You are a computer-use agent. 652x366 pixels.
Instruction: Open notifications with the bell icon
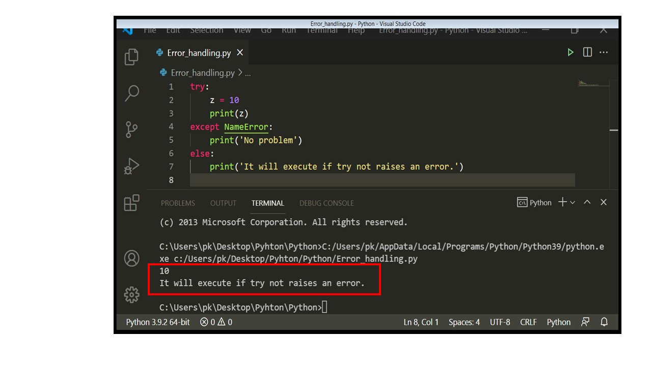tap(604, 322)
